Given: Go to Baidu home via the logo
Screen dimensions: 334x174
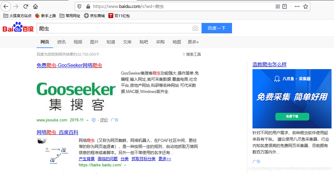Looking at the screenshot, I should pos(18,27).
